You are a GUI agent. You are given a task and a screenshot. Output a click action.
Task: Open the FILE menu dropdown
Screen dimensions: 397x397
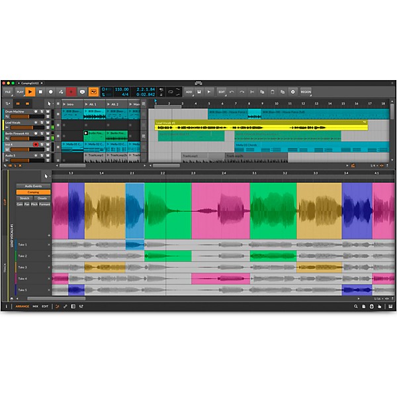pyautogui.click(x=7, y=92)
